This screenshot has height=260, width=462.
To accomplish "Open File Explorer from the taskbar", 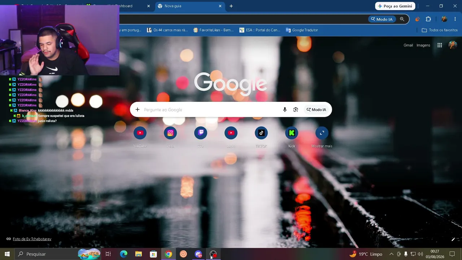I will pyautogui.click(x=139, y=254).
